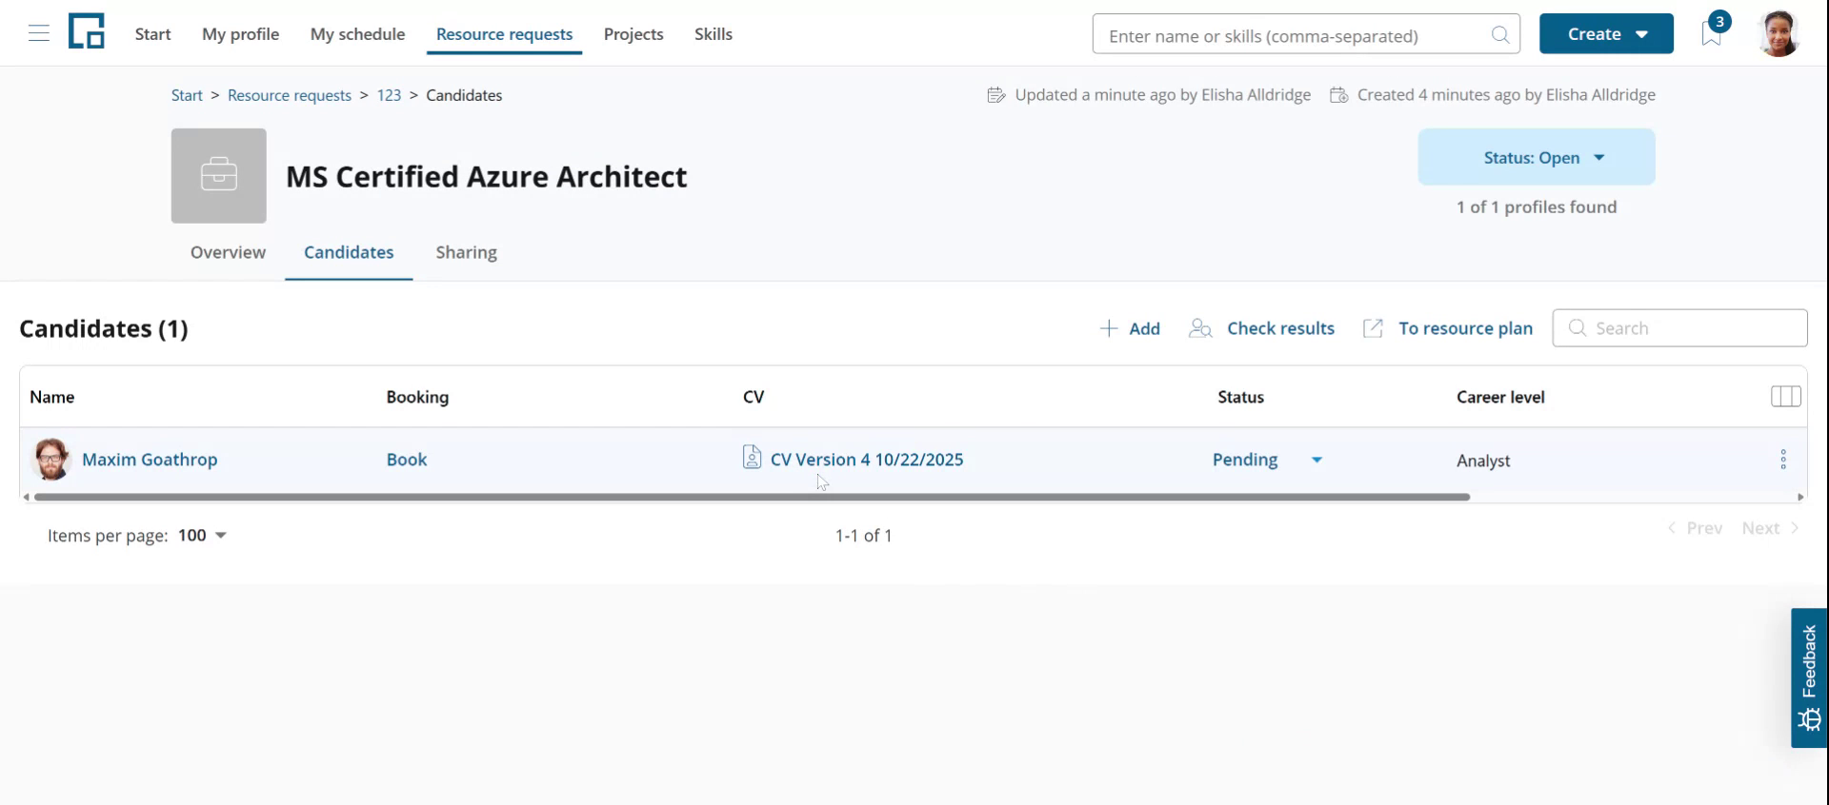This screenshot has width=1829, height=805.
Task: Click the 123 breadcrumb link
Action: click(389, 95)
